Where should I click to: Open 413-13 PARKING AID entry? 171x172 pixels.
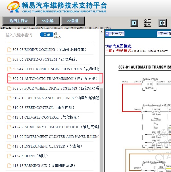tap(44, 165)
